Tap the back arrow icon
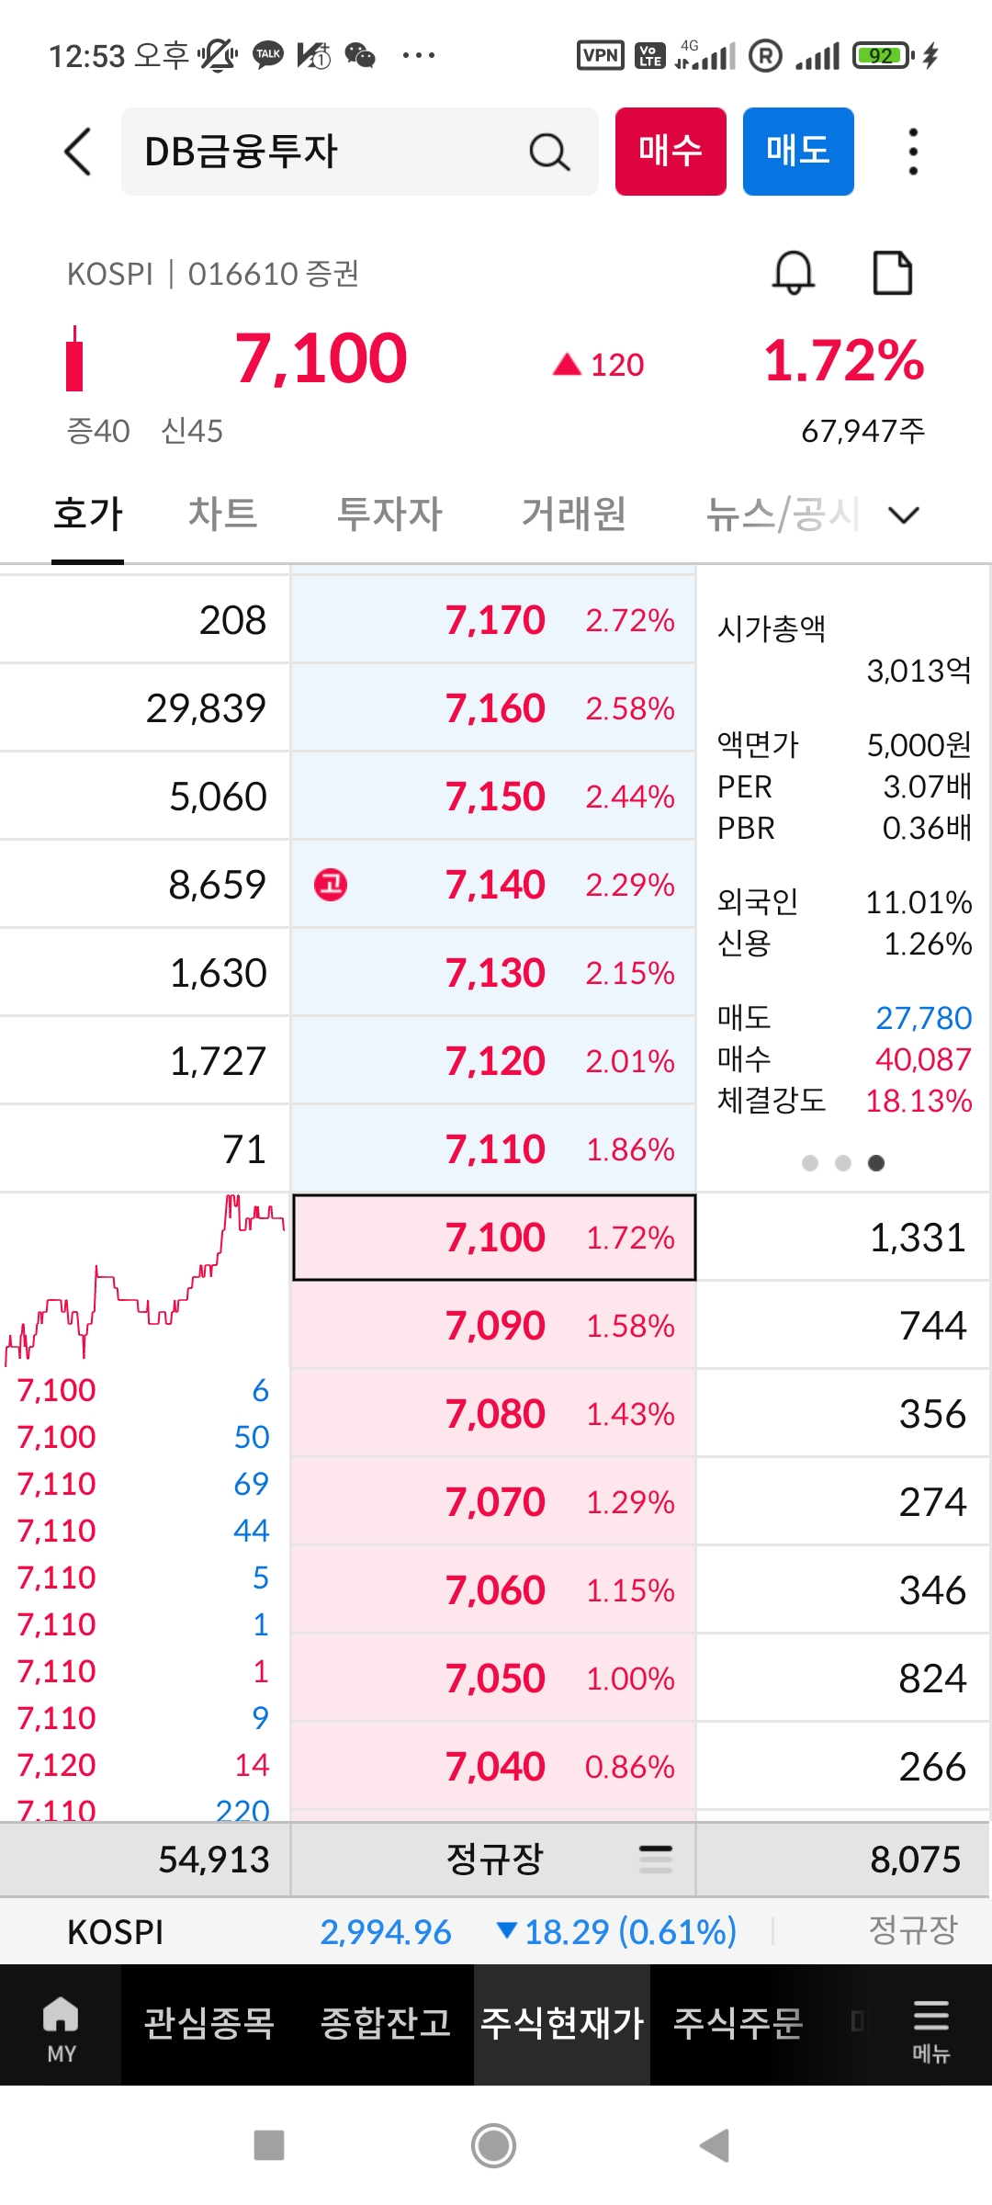Viewport: 992px width, 2205px height. [x=79, y=152]
